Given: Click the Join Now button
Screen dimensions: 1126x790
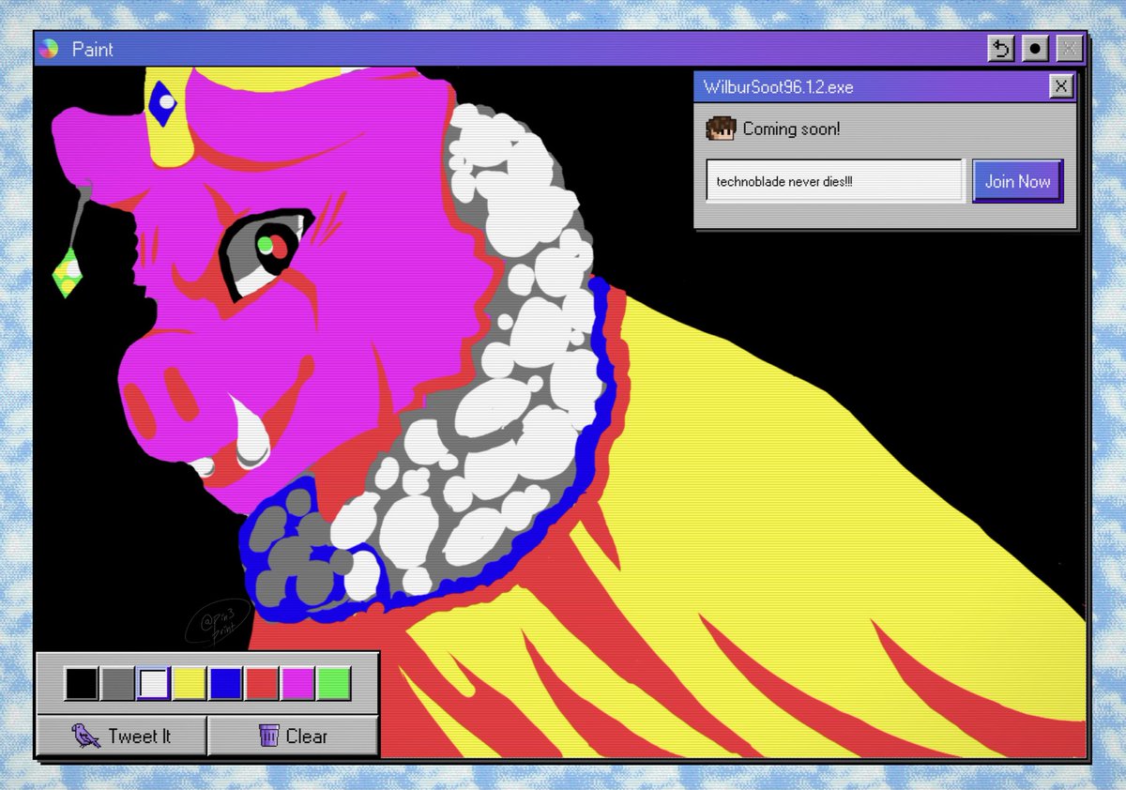Looking at the screenshot, I should coord(1017,181).
